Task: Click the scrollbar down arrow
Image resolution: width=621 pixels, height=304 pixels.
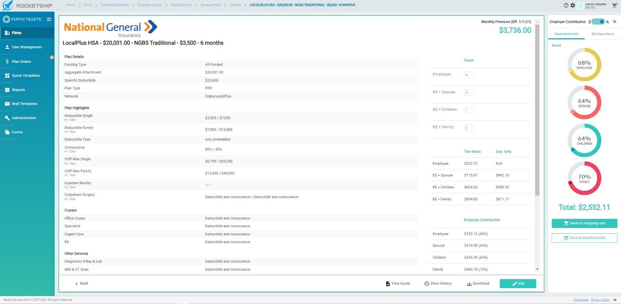Action: 537,269
